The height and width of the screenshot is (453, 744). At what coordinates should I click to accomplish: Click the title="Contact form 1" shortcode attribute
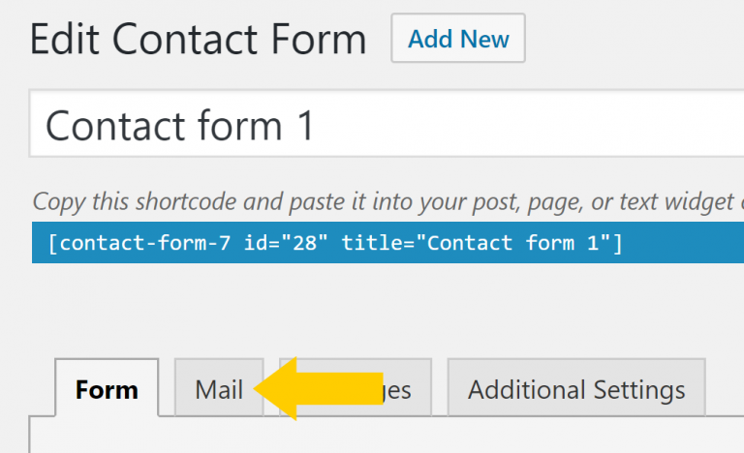(x=480, y=243)
